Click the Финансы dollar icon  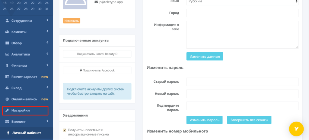click(8, 65)
